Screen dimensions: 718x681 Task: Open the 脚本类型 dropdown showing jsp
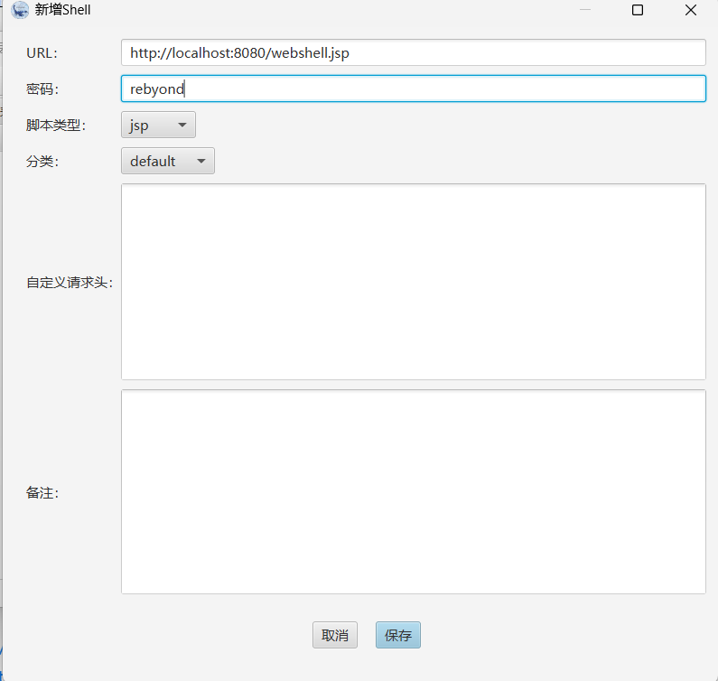tap(158, 126)
